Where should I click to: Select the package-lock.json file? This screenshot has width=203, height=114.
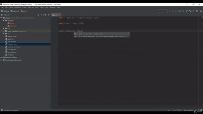pos(13,47)
